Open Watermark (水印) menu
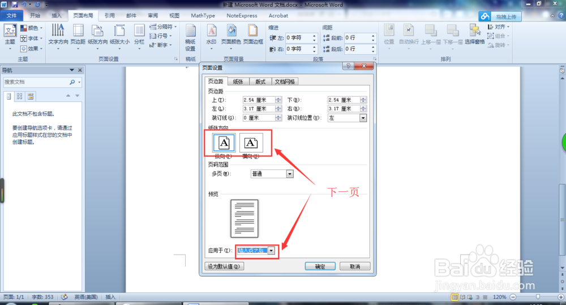 (211, 37)
